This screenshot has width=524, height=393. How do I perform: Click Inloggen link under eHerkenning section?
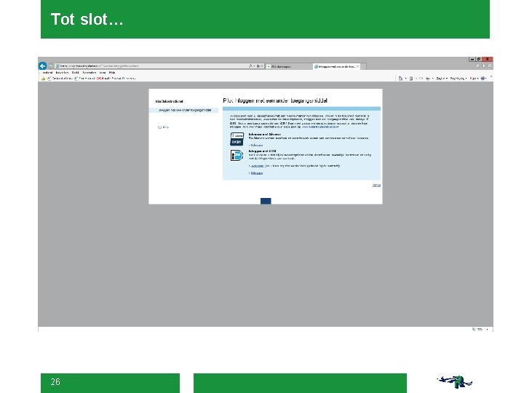point(256,146)
